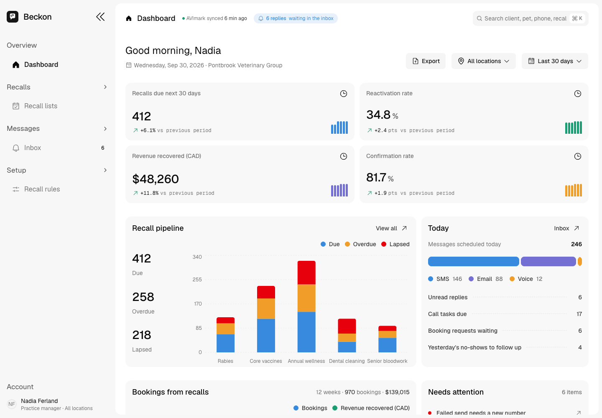The height and width of the screenshot is (418, 602).
Task: Click View all in Recall pipeline
Action: 391,228
